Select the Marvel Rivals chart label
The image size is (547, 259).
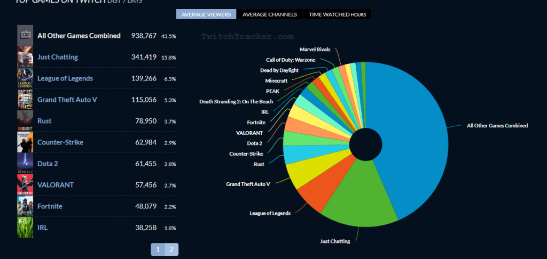315,50
